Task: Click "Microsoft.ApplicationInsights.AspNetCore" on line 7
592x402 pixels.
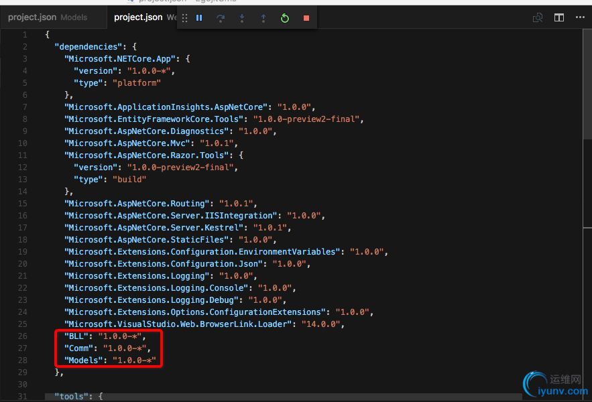Action: [x=166, y=107]
